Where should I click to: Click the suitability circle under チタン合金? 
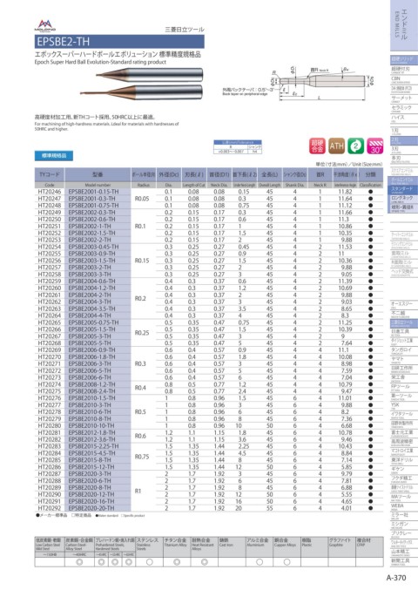pos(177,562)
